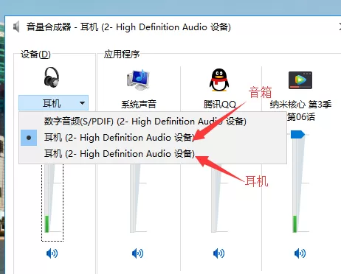Mute the 系统声音 volume
Viewport: 341px width, 274px height.
pos(138,253)
